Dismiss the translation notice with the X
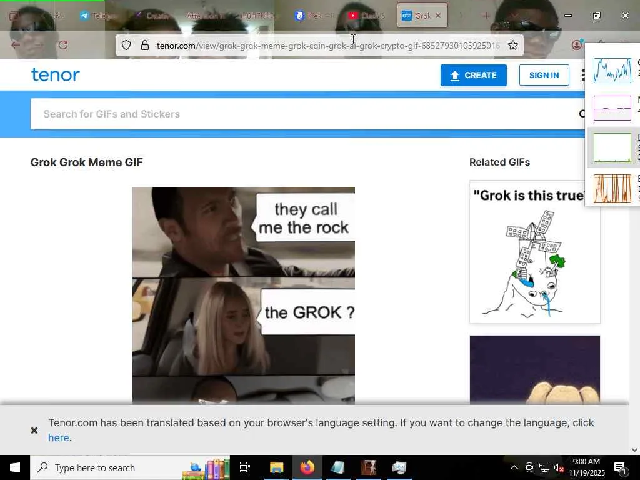This screenshot has width=640, height=480. [x=34, y=430]
